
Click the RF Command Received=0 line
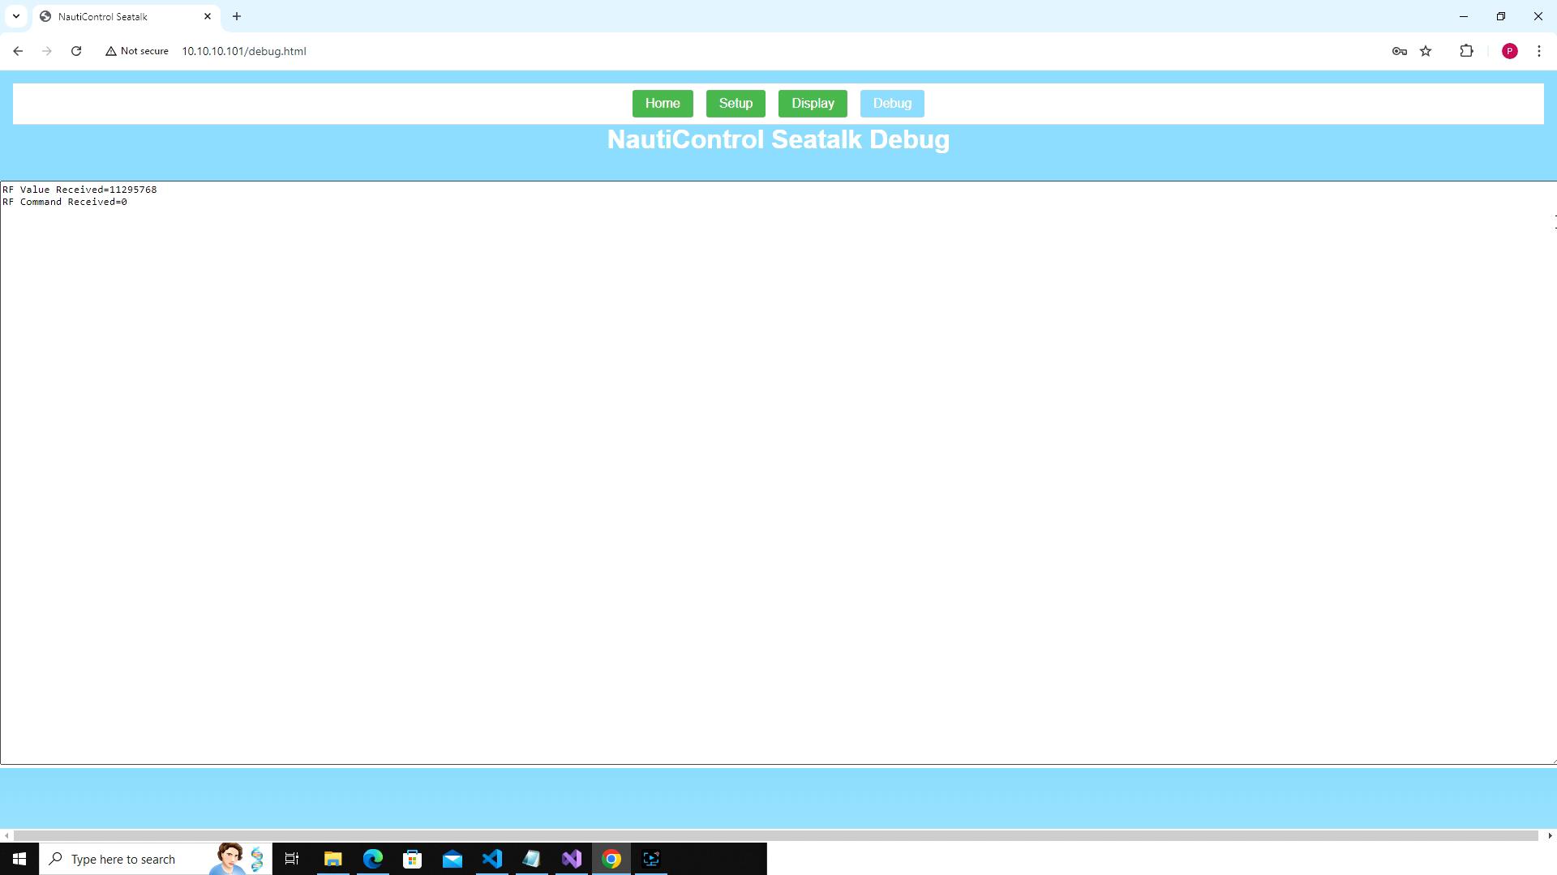(65, 202)
